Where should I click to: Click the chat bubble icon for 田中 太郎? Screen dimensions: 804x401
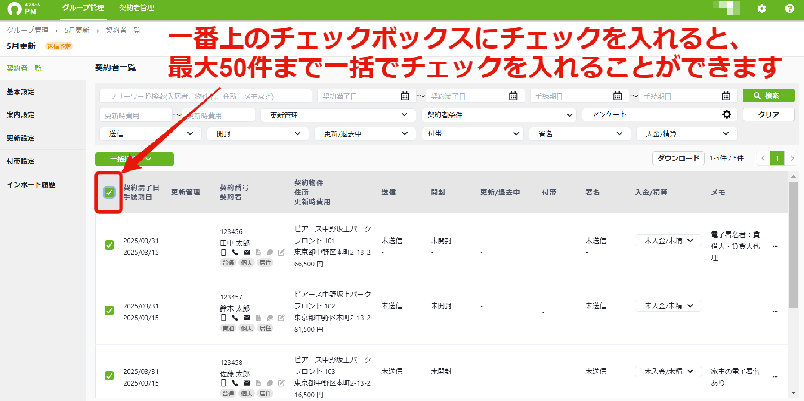pos(270,252)
